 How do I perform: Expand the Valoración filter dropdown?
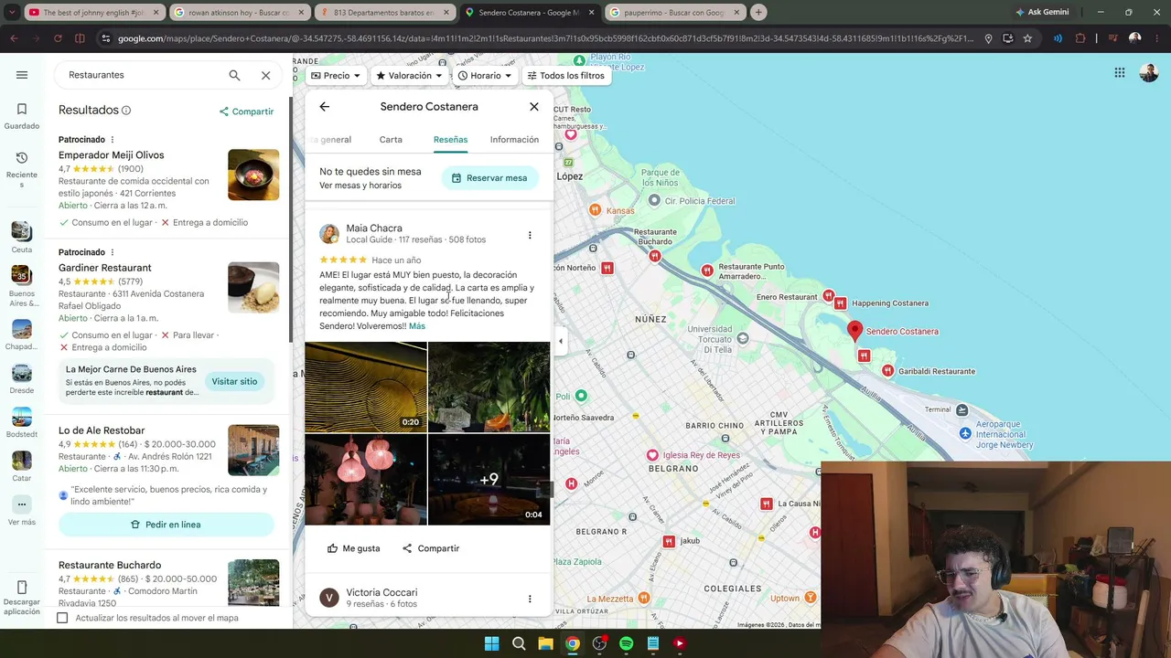point(409,76)
